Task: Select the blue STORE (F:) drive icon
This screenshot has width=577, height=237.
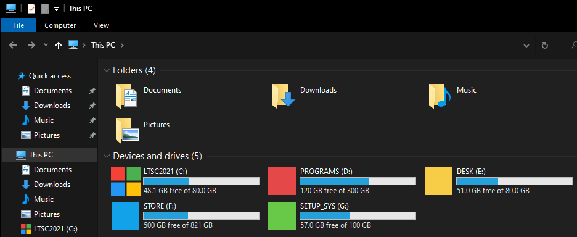Action: tap(126, 215)
